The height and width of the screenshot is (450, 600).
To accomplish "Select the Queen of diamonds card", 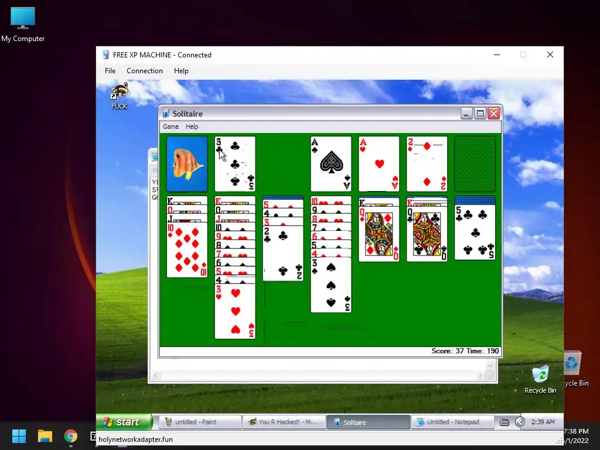I will [x=379, y=234].
